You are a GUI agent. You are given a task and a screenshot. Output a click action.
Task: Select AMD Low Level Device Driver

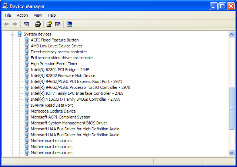click(56, 46)
